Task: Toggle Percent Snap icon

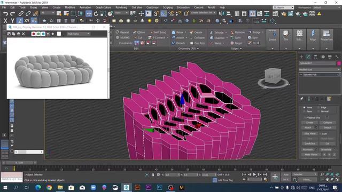Action: pos(171,14)
